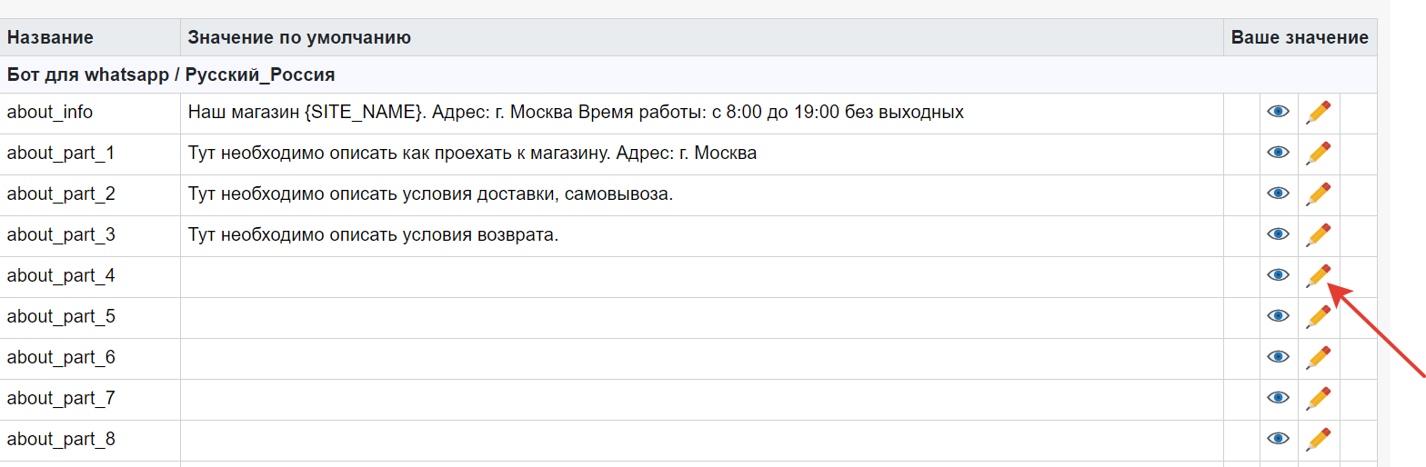
Task: Click about_part_3 default value text
Action: pyautogui.click(x=373, y=234)
